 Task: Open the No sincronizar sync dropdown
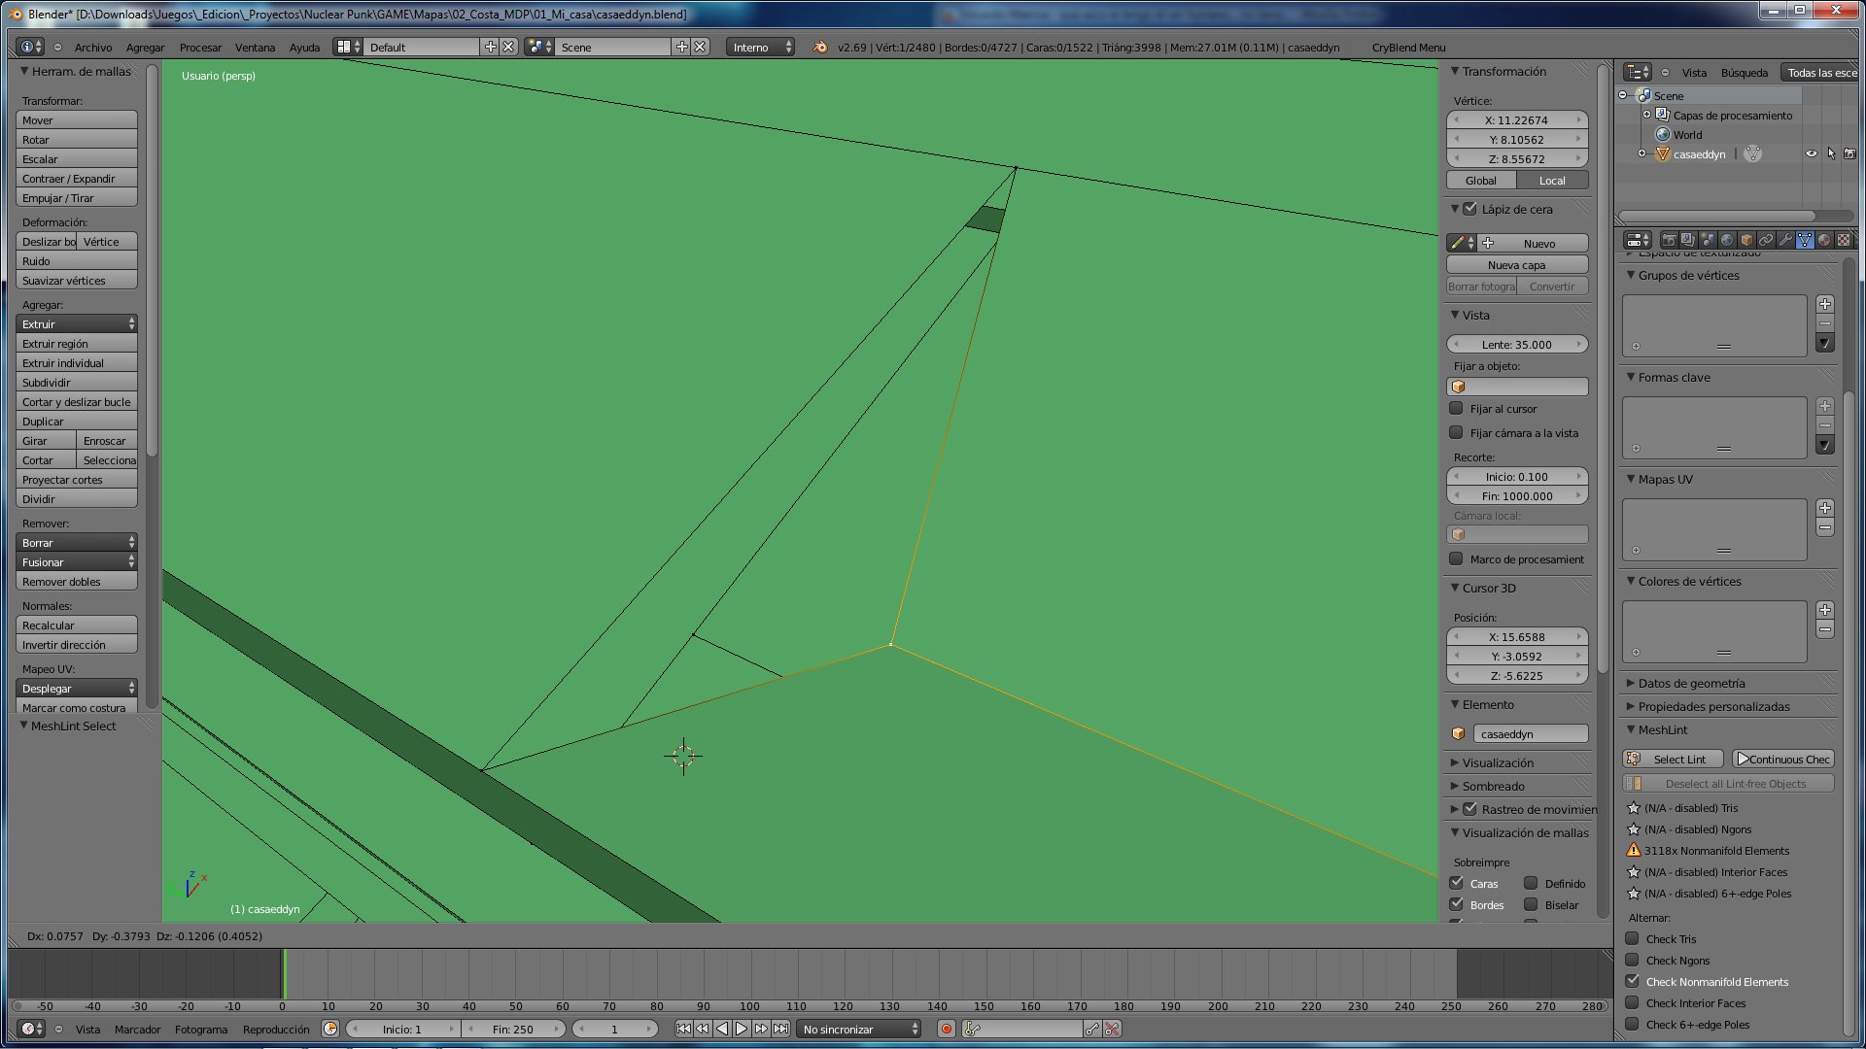click(x=860, y=1029)
